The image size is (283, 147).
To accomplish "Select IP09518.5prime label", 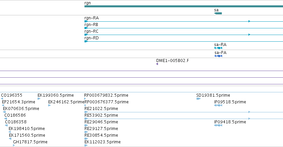I will (x=230, y=102).
